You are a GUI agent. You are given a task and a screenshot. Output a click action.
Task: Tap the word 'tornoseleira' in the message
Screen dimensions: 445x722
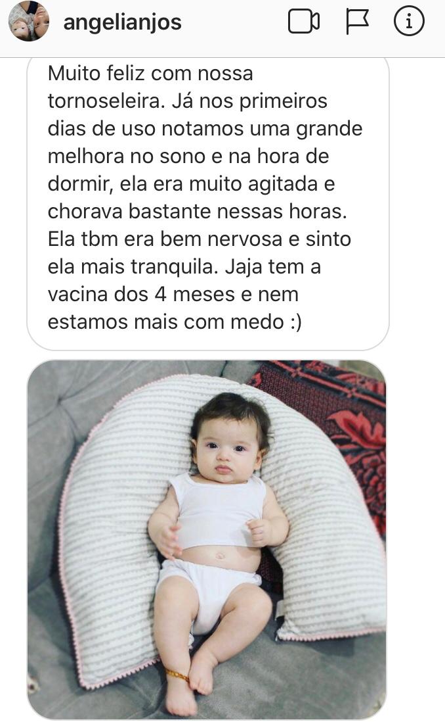[x=106, y=101]
